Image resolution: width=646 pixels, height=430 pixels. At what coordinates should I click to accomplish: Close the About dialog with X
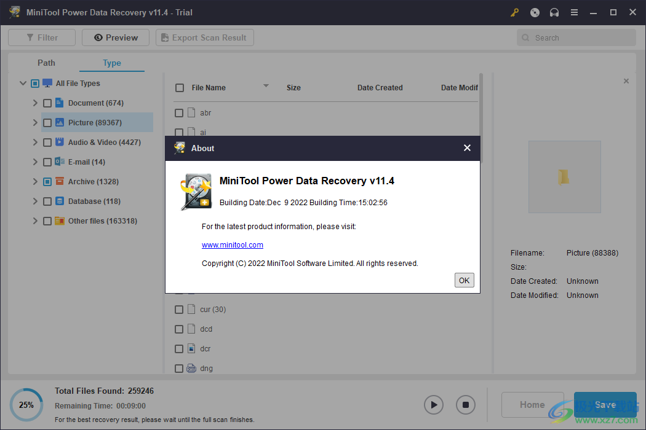point(467,147)
